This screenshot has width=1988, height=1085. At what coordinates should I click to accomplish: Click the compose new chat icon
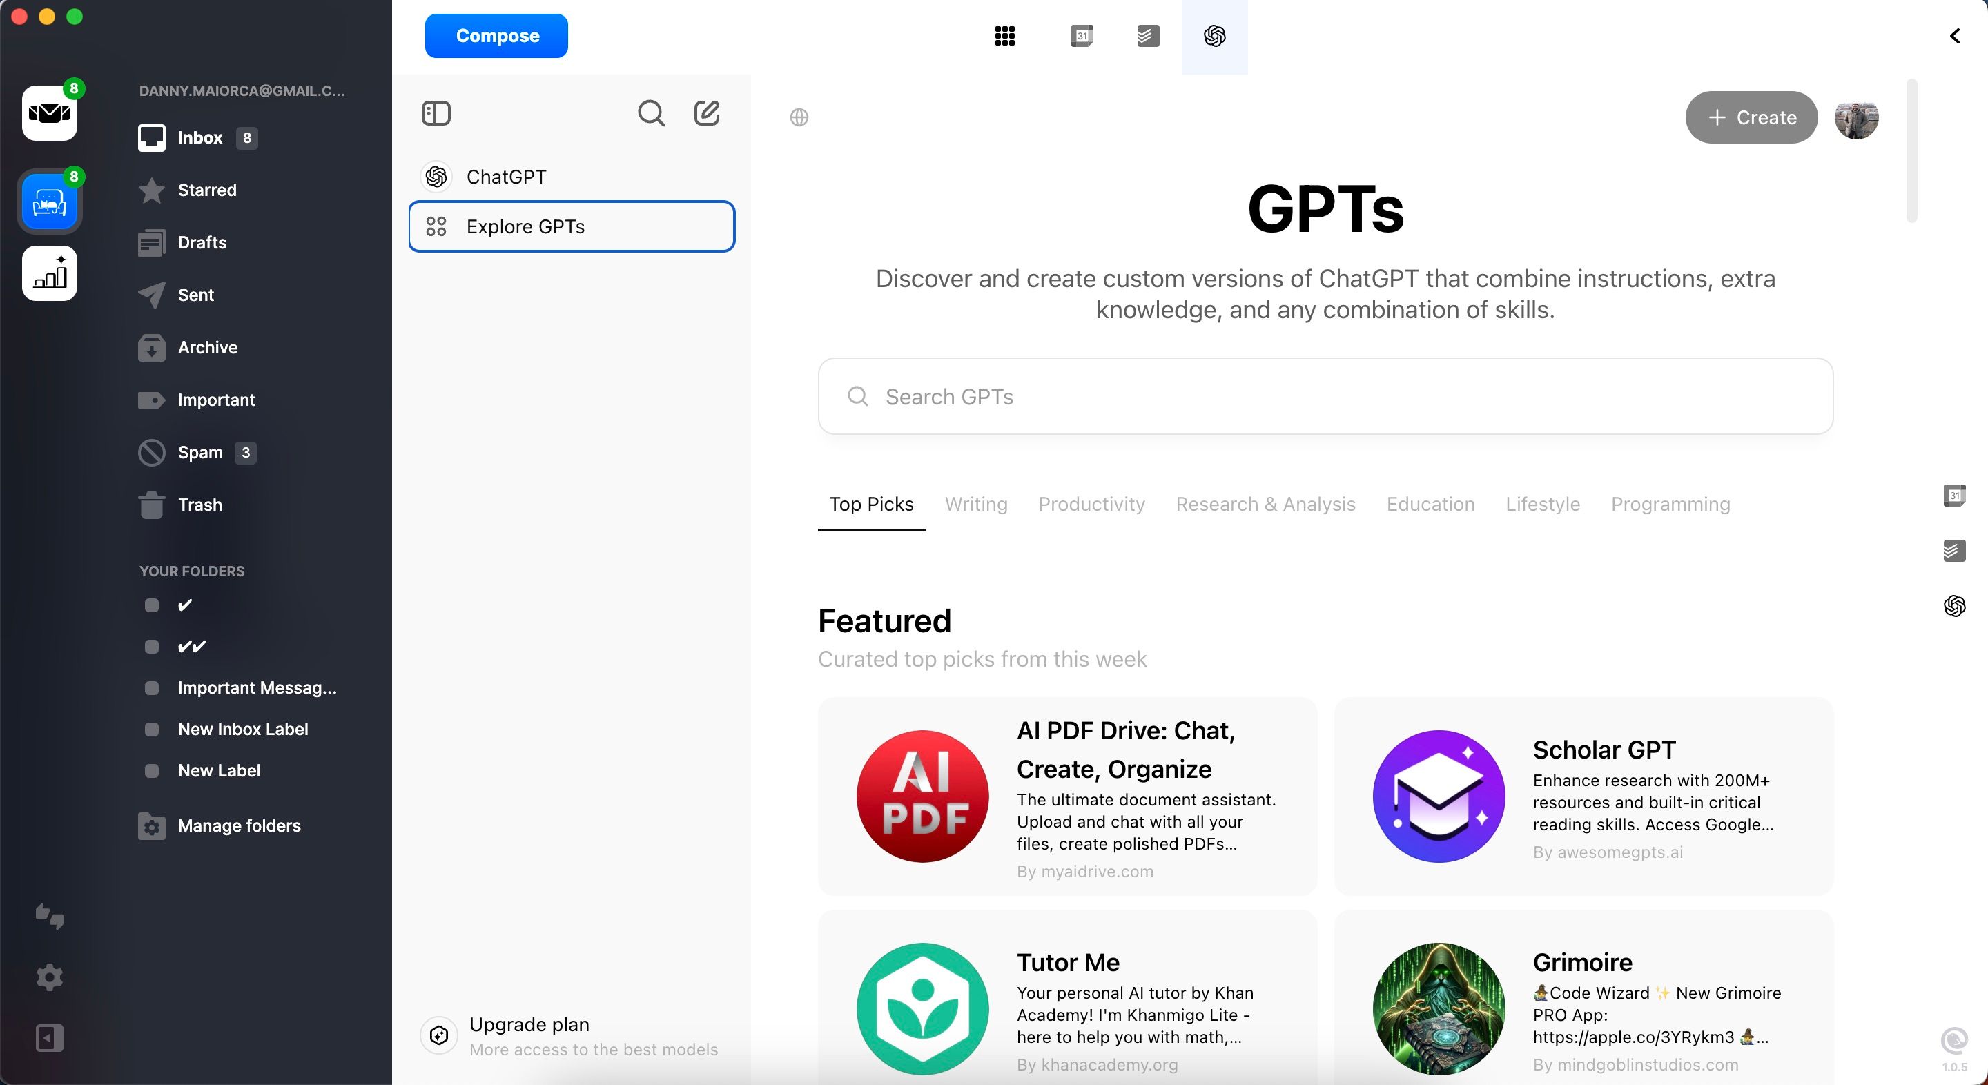tap(707, 113)
